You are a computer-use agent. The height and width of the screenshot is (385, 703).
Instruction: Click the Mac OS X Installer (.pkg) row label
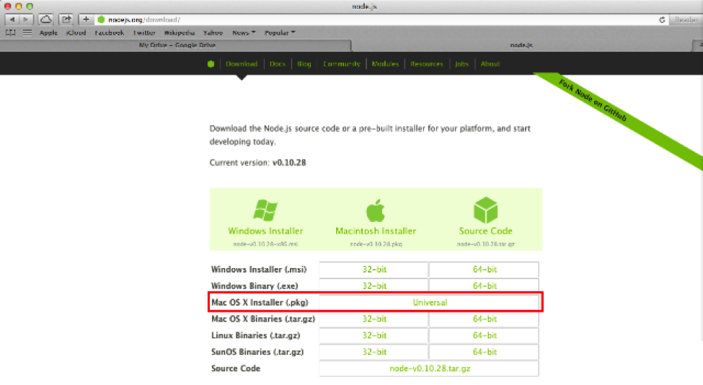click(260, 303)
